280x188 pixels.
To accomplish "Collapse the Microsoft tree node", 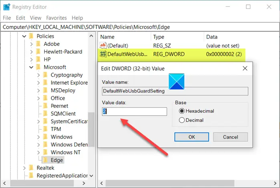I will 31,67.
